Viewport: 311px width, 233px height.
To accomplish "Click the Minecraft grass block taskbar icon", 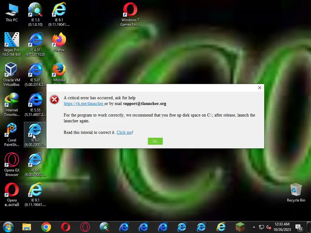I will (240, 227).
